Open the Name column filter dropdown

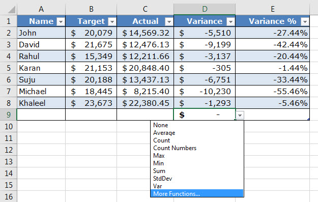[x=61, y=21]
